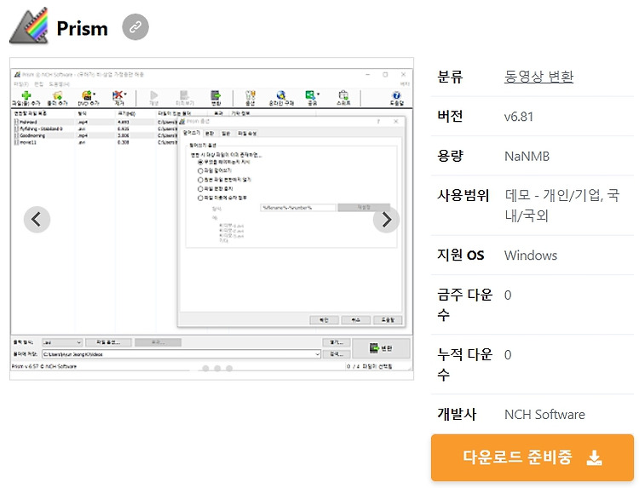Show previous screenshot with left arrow

[37, 220]
